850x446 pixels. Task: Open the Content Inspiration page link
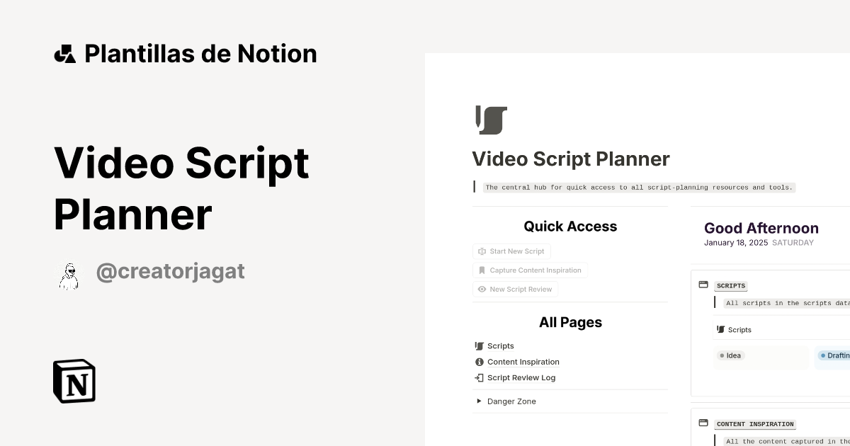(523, 362)
